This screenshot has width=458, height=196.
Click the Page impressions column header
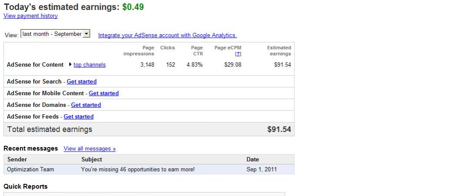(139, 51)
